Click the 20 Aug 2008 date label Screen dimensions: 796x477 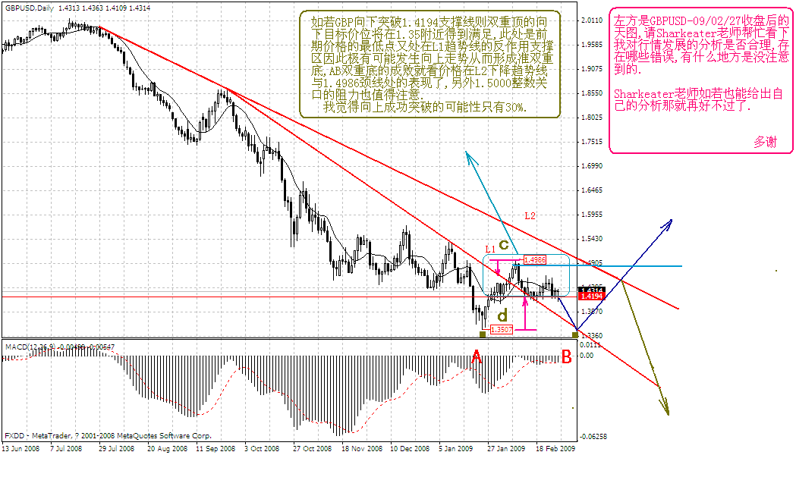[x=167, y=449]
